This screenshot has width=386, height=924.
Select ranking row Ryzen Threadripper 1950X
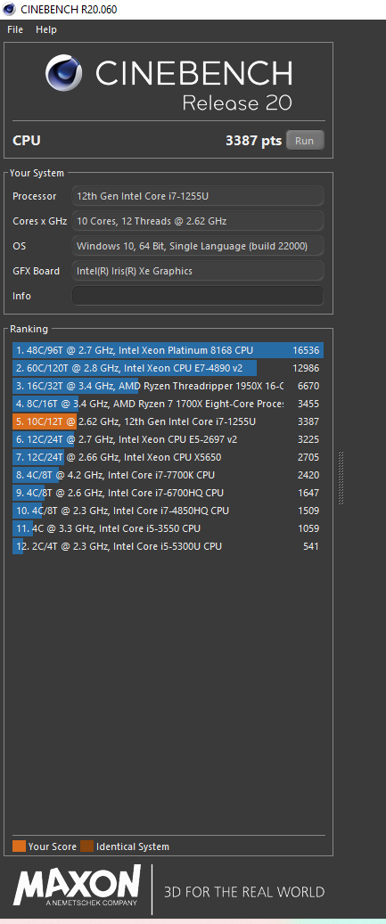coord(168,386)
